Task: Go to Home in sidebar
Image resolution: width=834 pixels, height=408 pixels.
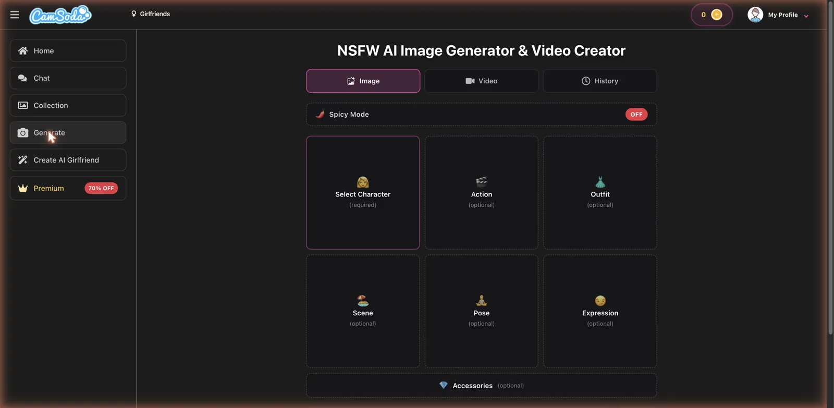Action: tap(68, 51)
